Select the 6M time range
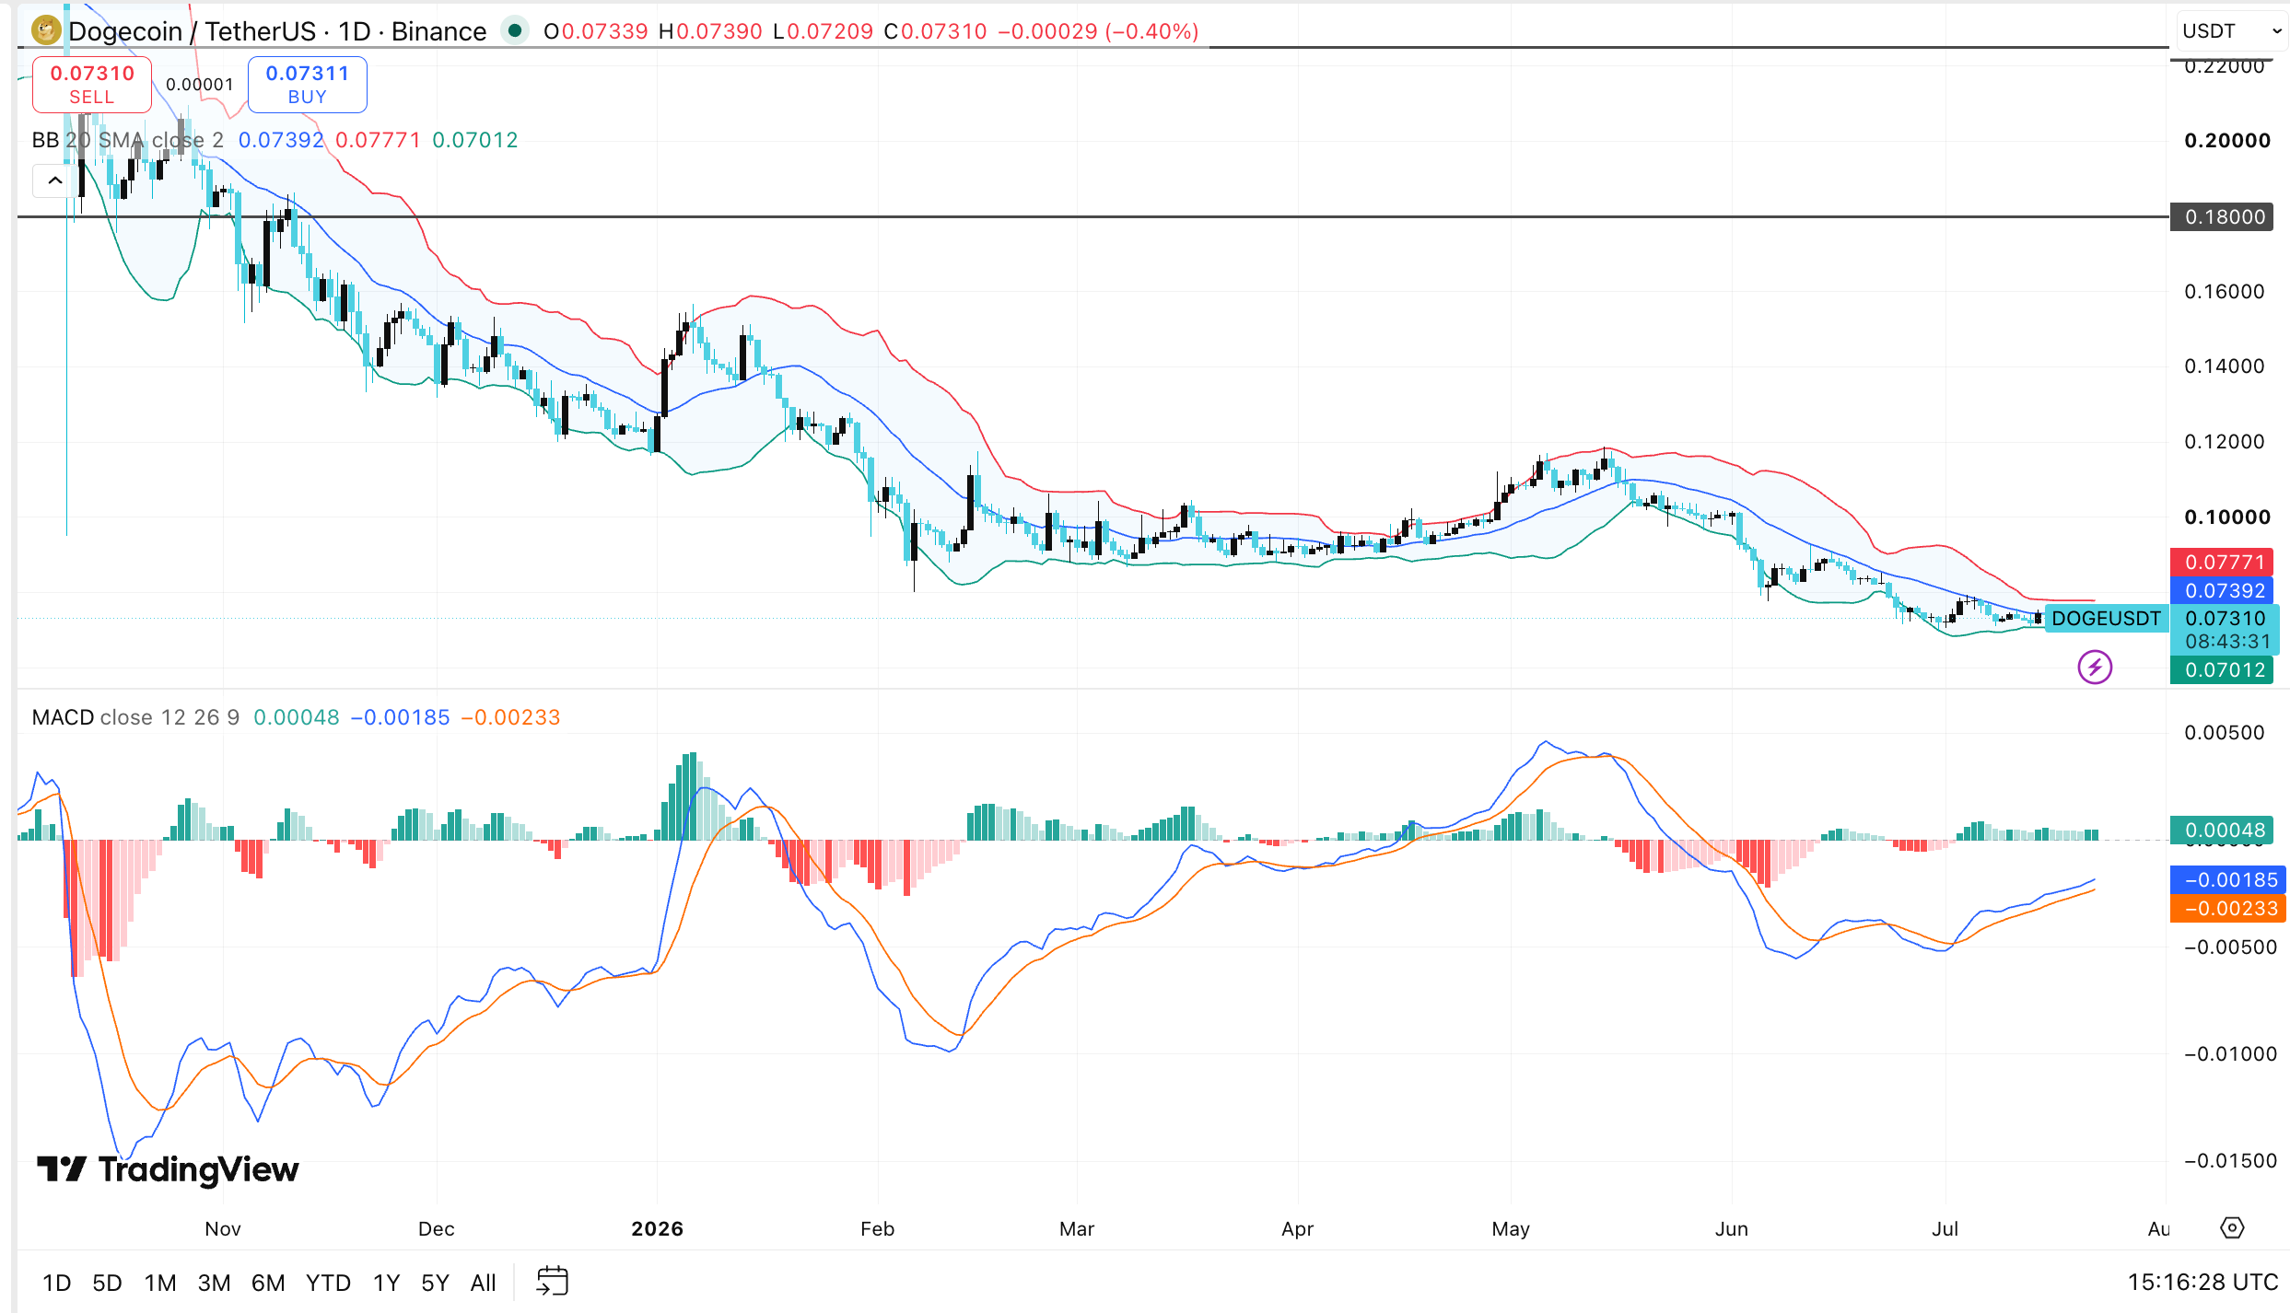 (x=268, y=1283)
